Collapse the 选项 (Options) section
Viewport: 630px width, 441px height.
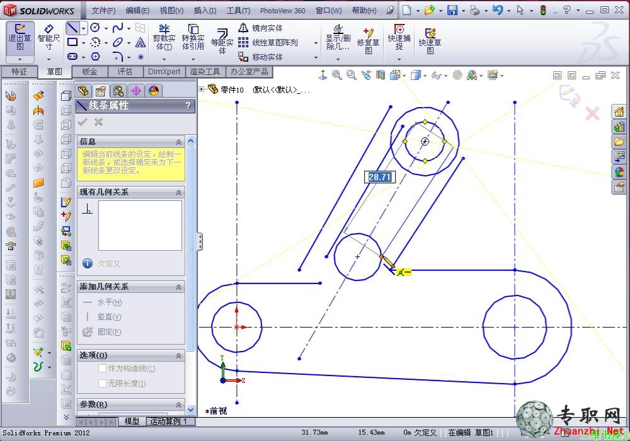pos(178,355)
